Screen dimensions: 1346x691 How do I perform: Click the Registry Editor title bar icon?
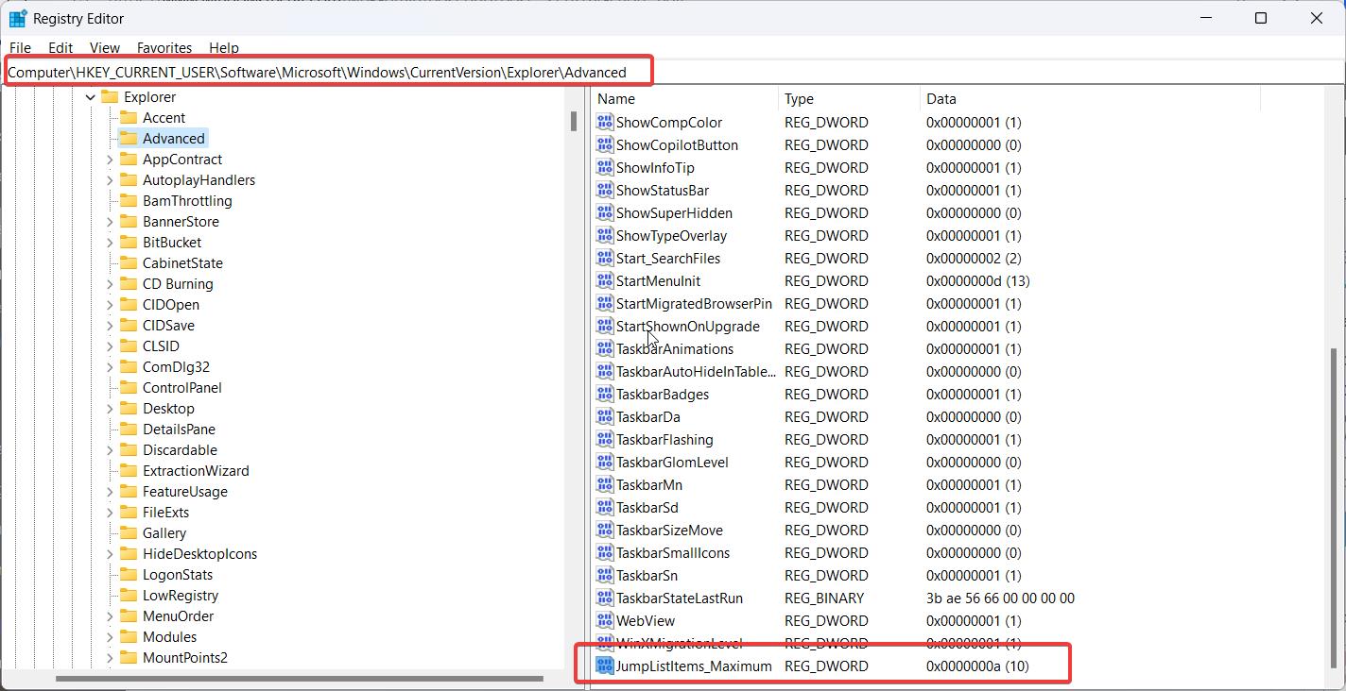[x=17, y=17]
